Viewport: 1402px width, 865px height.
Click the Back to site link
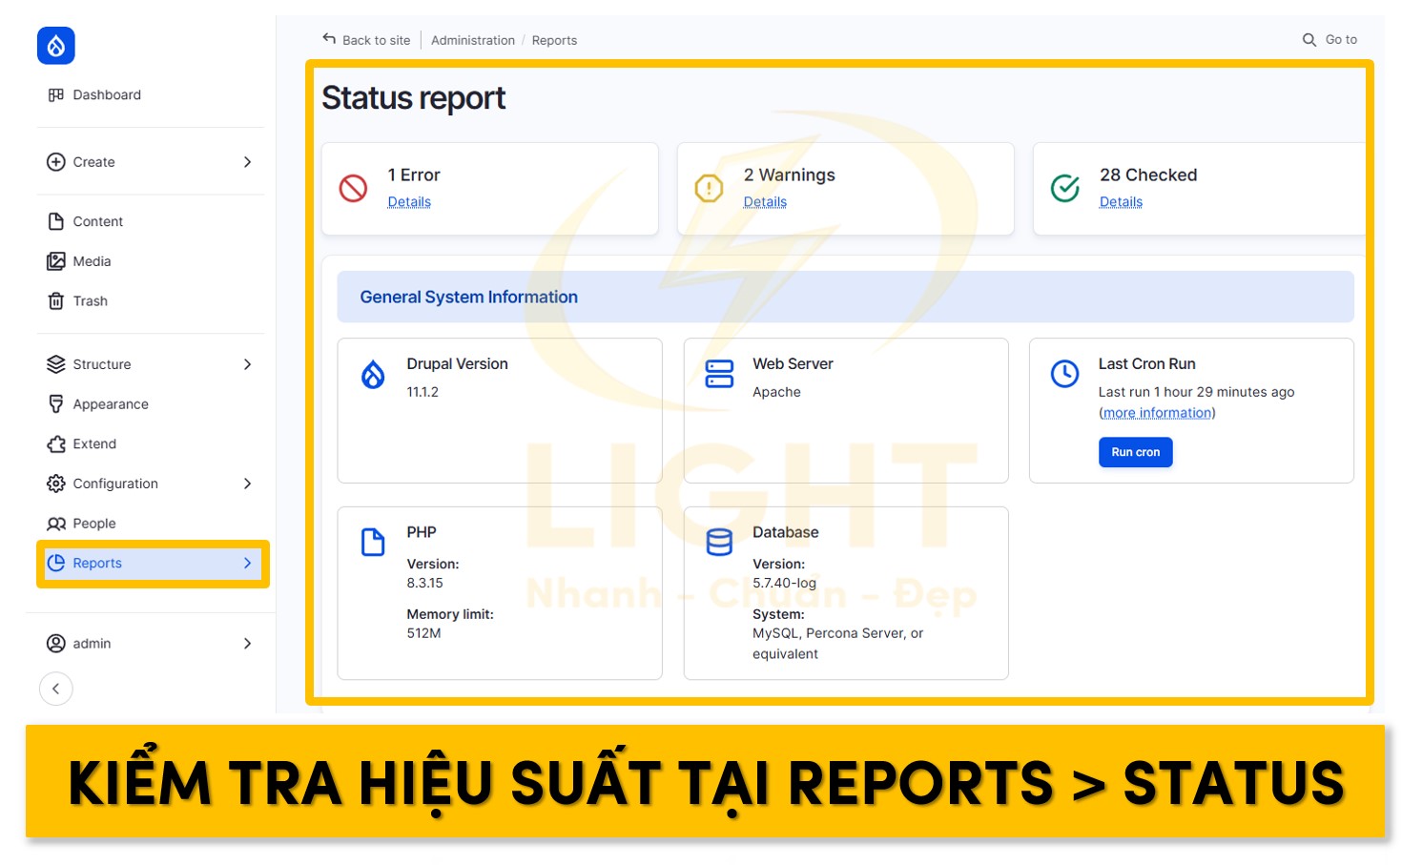click(x=376, y=40)
